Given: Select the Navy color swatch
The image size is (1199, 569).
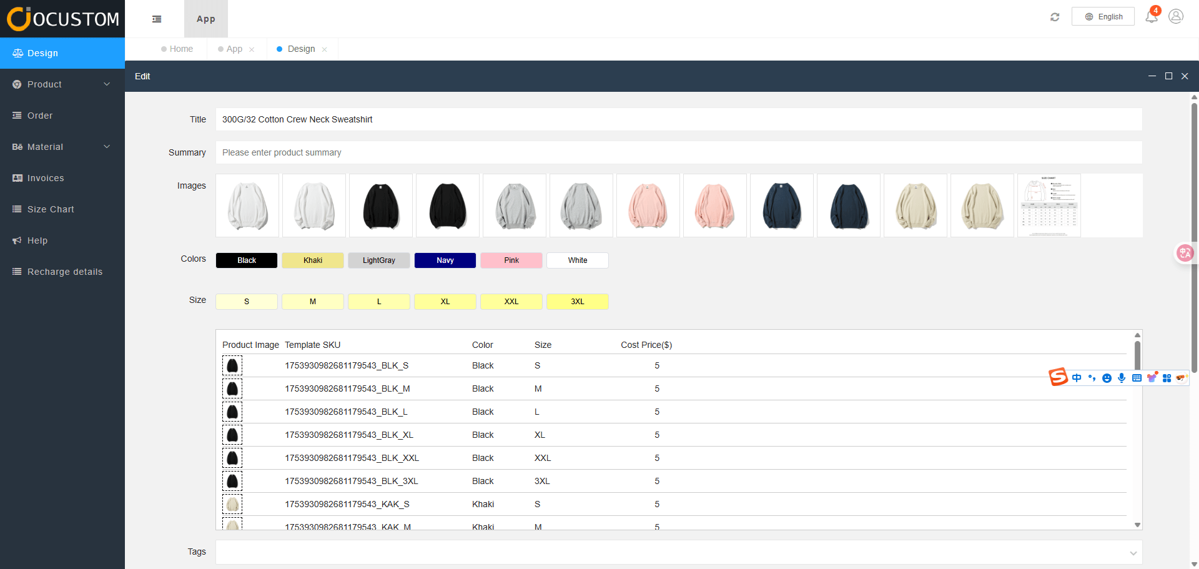Looking at the screenshot, I should pyautogui.click(x=445, y=260).
